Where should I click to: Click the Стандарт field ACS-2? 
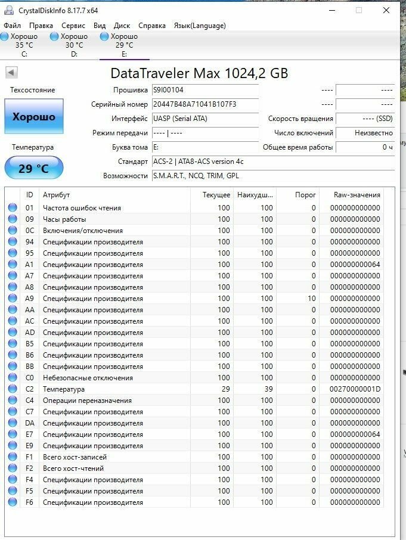[273, 162]
